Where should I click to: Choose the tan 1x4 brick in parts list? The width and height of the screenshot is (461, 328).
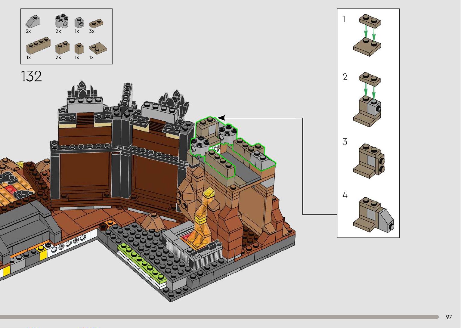(x=38, y=45)
